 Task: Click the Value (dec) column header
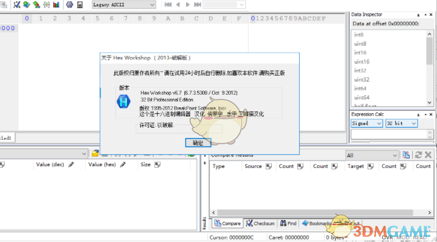pos(50,165)
